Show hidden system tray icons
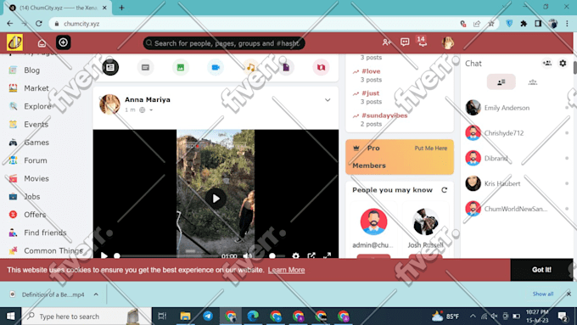 click(x=473, y=316)
